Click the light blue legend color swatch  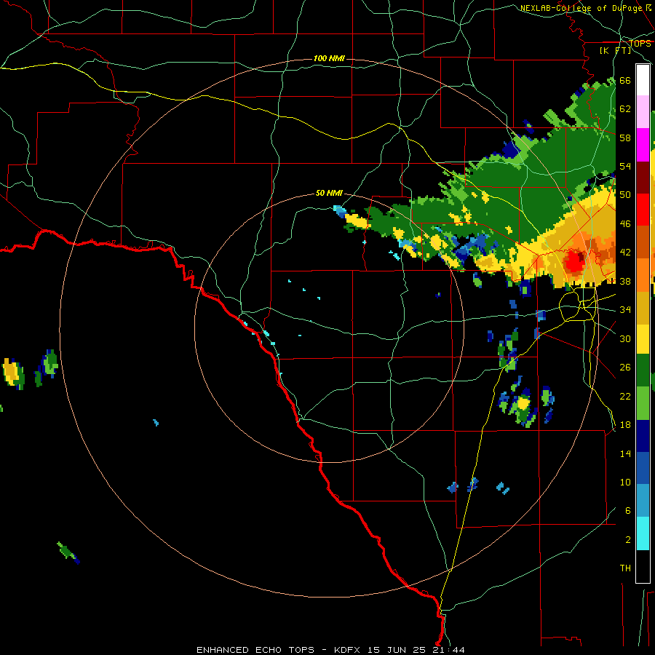coord(643,501)
